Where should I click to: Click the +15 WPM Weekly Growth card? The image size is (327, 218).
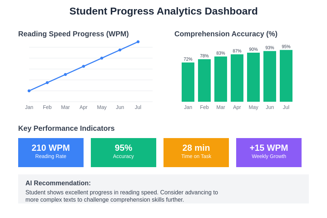point(269,153)
